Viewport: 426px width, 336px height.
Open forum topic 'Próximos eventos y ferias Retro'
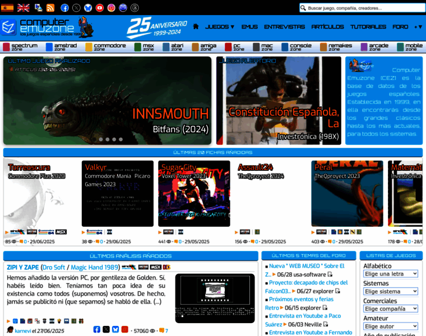click(x=299, y=304)
